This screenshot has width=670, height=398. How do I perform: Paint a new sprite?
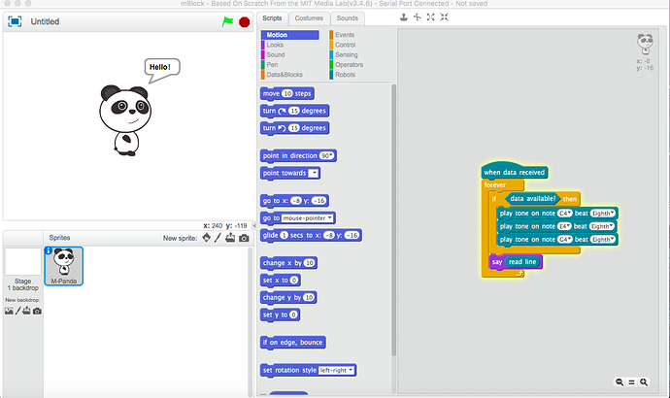pos(218,238)
